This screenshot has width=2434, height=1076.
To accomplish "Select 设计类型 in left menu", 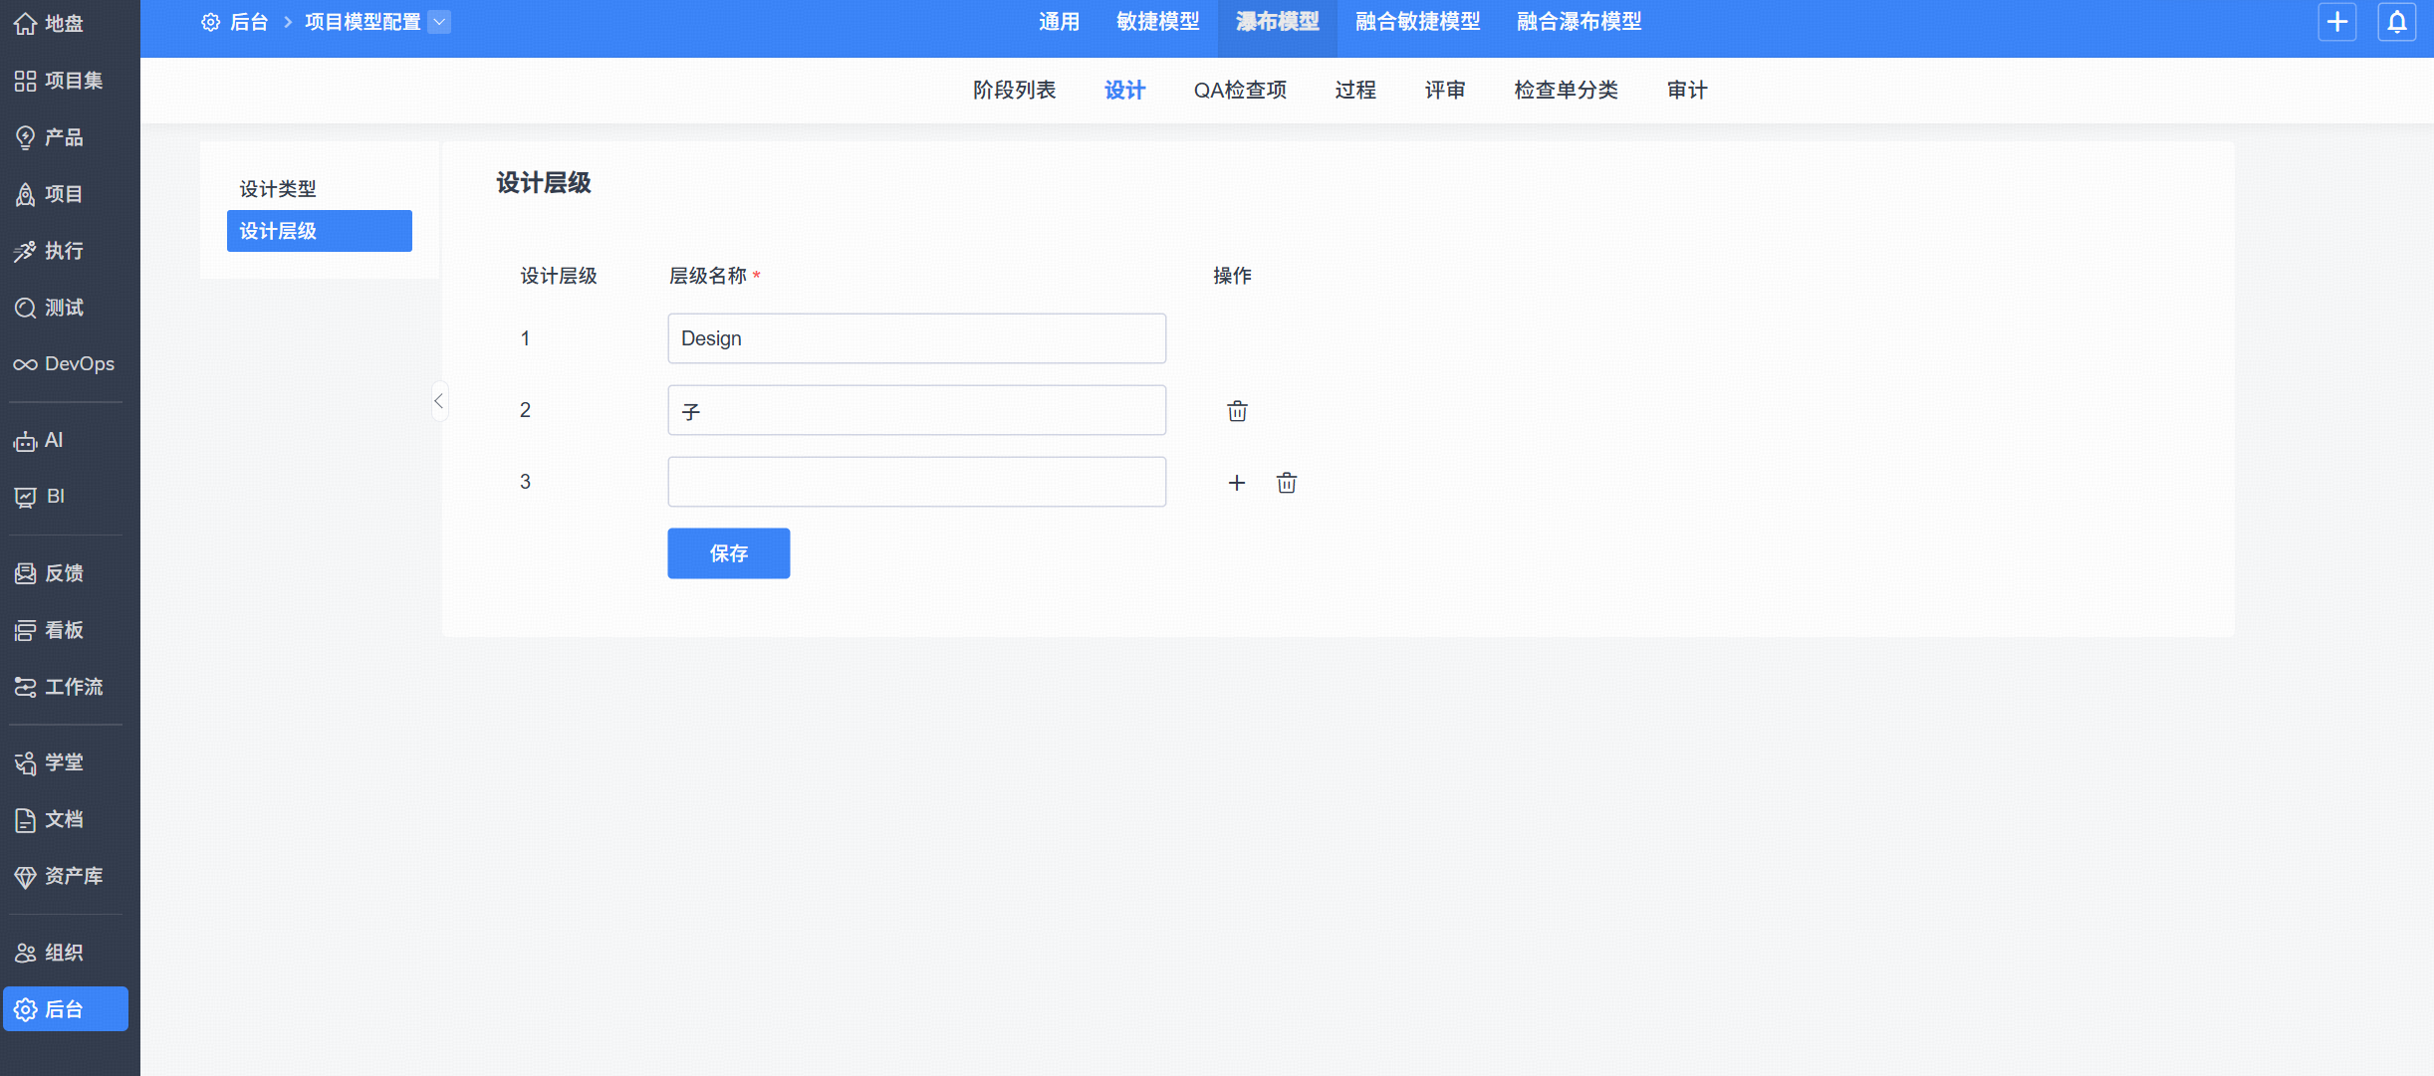I will (278, 189).
